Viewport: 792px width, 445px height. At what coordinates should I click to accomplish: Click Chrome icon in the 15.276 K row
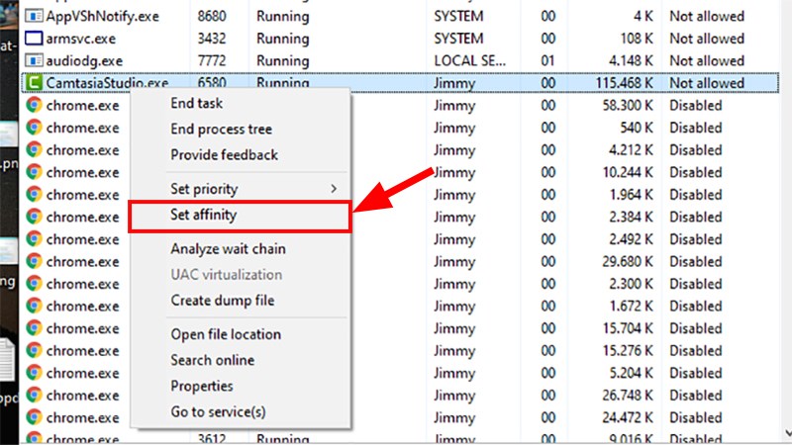[x=34, y=350]
